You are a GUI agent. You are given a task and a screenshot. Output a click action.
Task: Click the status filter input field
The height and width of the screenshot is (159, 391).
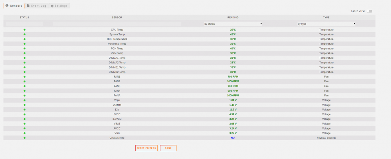pyautogui.click(x=24, y=24)
